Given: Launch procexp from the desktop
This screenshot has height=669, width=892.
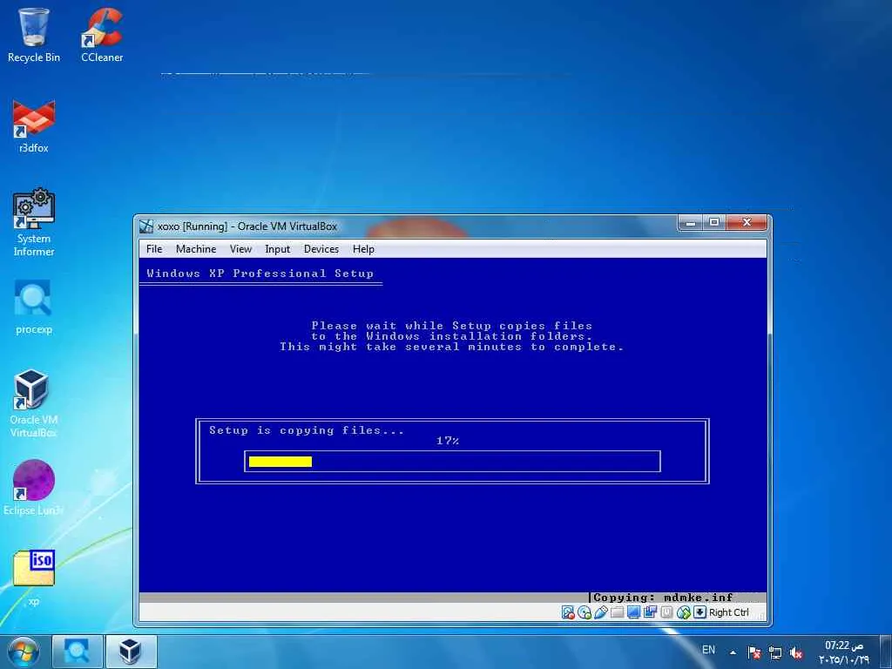Looking at the screenshot, I should coord(34,307).
